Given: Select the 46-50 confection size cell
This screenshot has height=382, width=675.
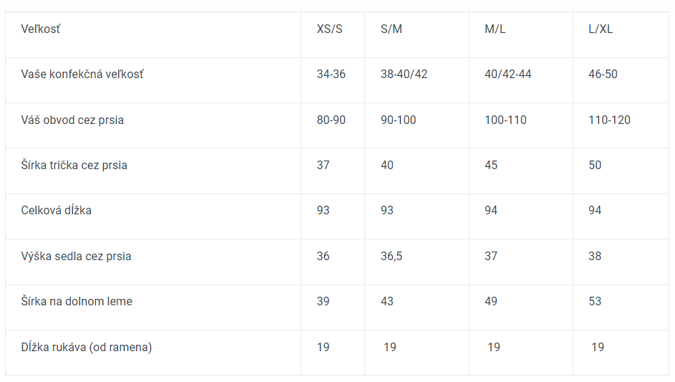Looking at the screenshot, I should coord(603,75).
